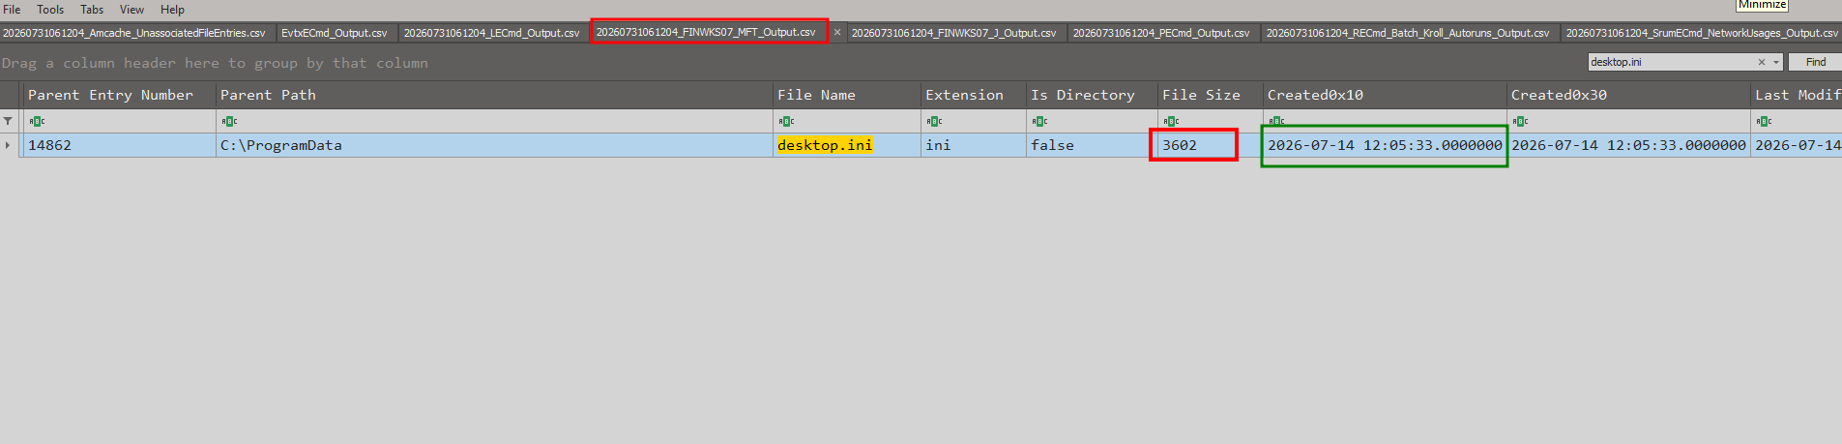Click the desktop.ini search field
The image size is (1842, 444).
pos(1671,62)
